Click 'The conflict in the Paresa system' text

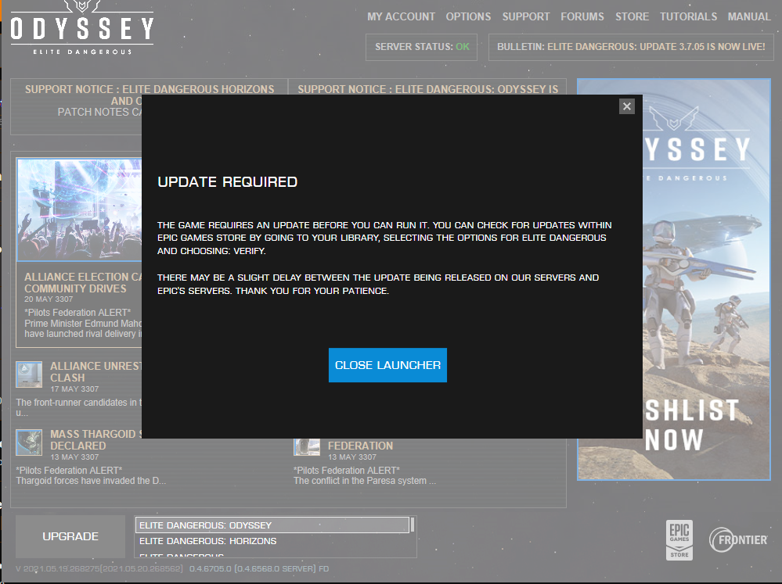tap(365, 481)
